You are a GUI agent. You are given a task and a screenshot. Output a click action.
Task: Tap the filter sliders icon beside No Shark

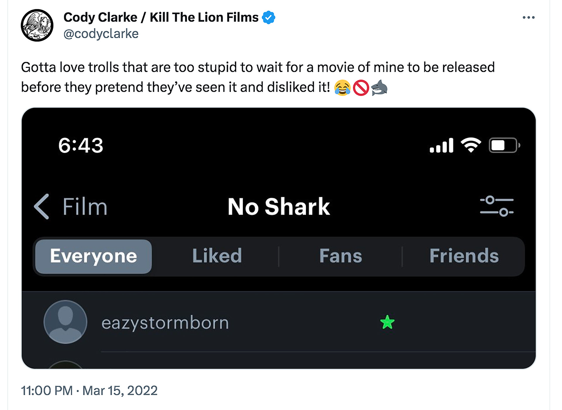click(496, 206)
